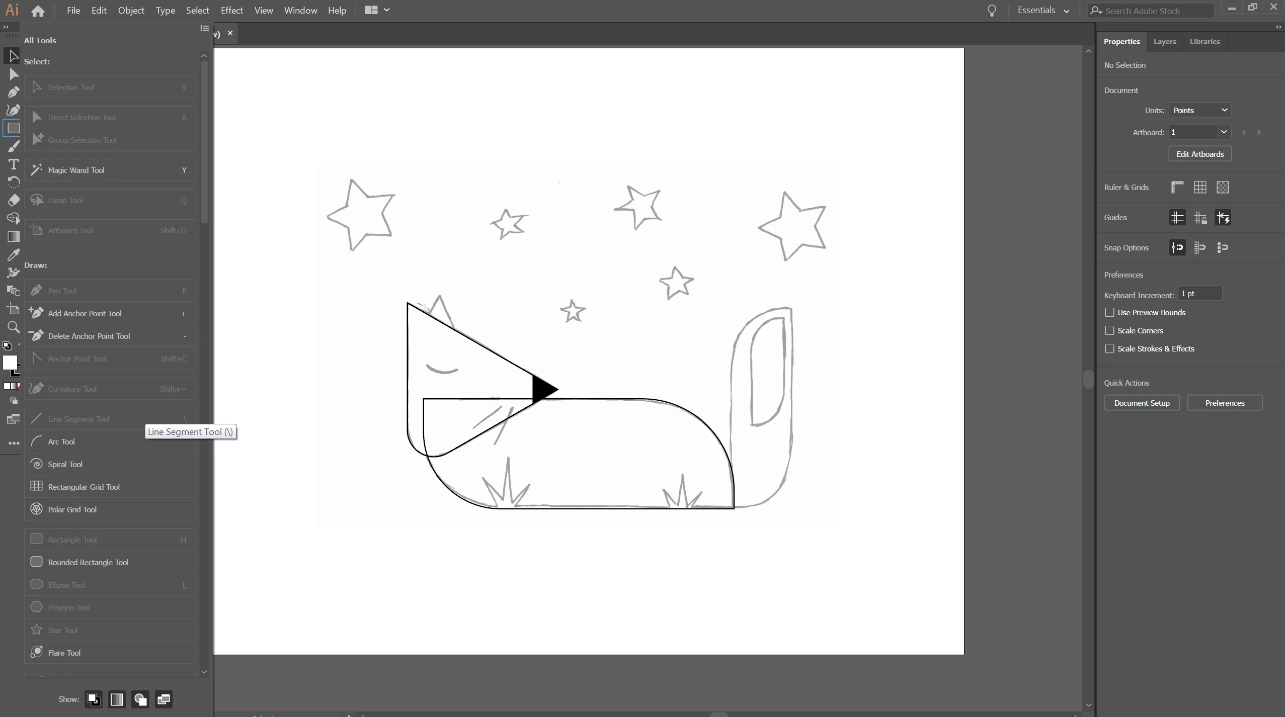1285x717 pixels.
Task: Click the white Fill color swatch
Action: coord(10,362)
